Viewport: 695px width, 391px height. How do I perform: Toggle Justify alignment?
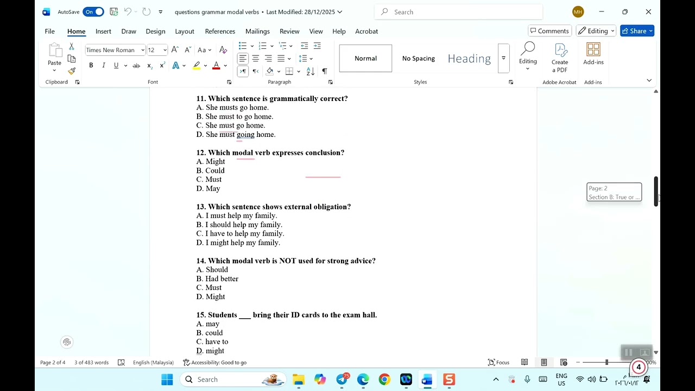pyautogui.click(x=281, y=58)
